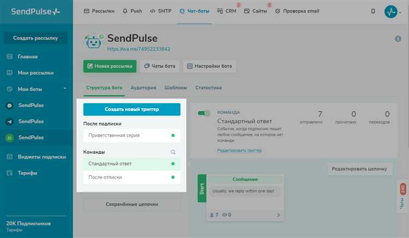Select Стандартный ответ command

(132, 164)
